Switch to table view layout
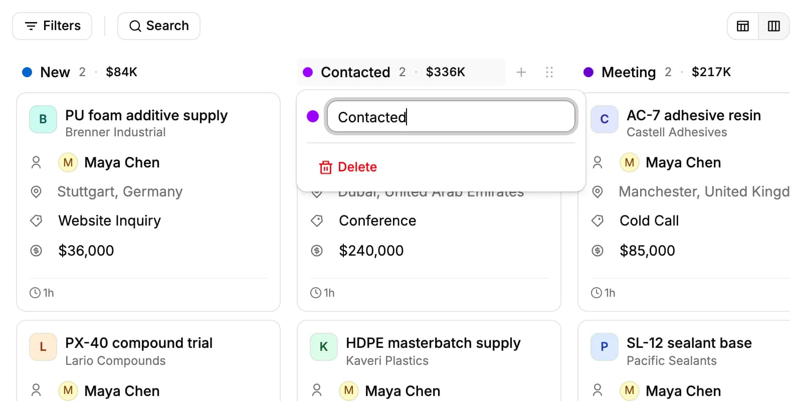 [x=743, y=26]
